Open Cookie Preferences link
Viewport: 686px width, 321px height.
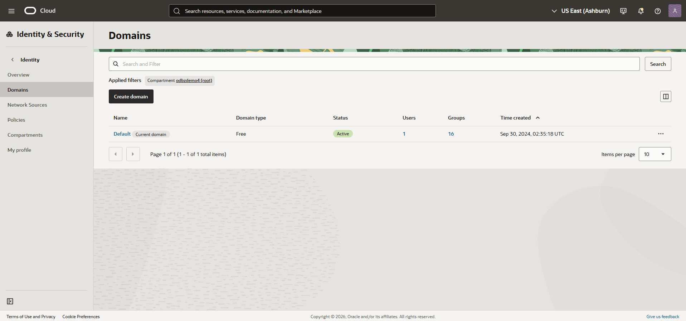(81, 317)
